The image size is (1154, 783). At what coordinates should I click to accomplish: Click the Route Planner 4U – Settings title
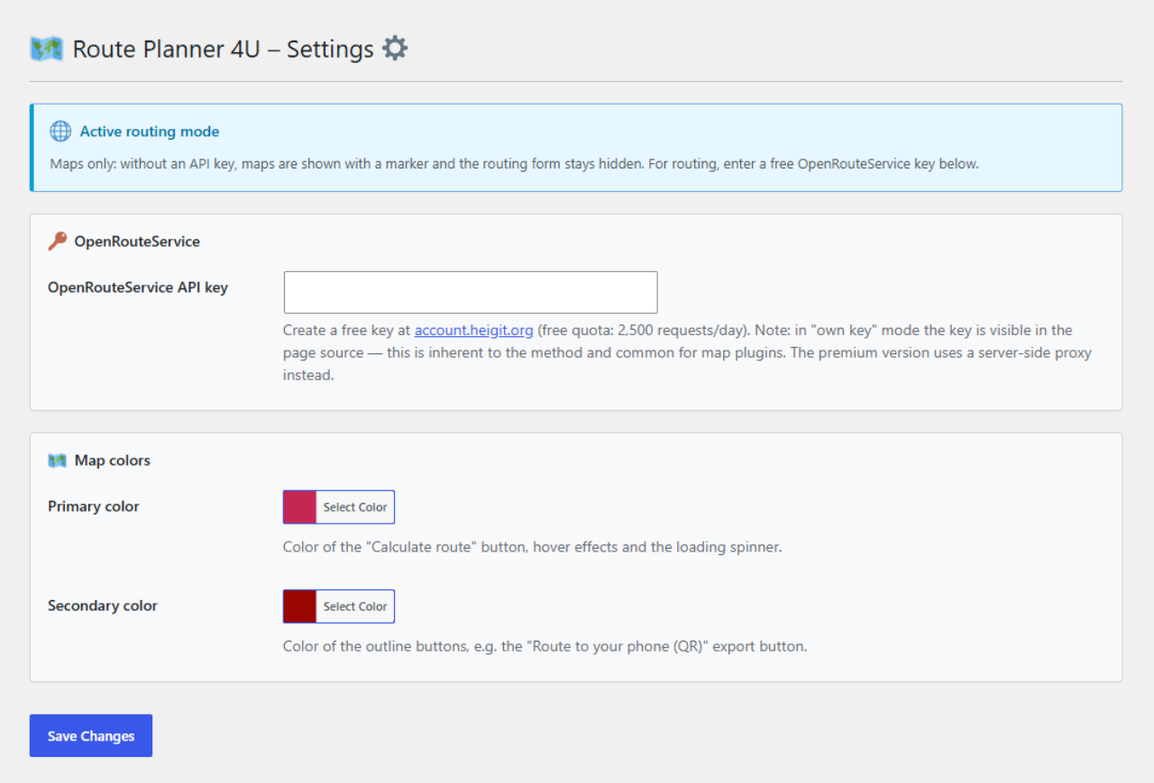coord(224,49)
